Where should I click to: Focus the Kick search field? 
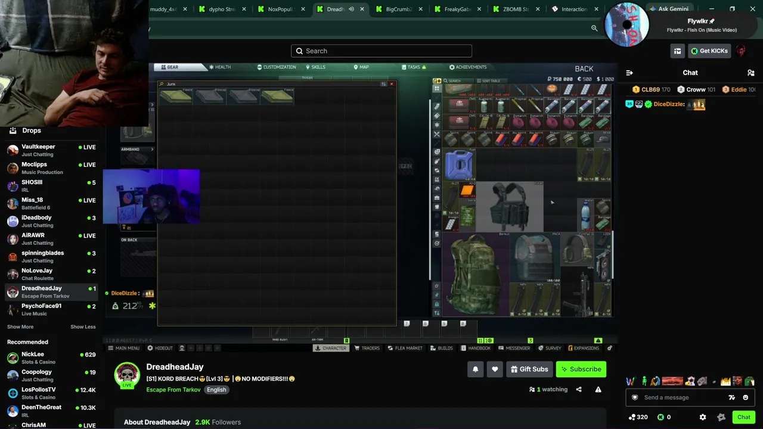click(x=381, y=51)
